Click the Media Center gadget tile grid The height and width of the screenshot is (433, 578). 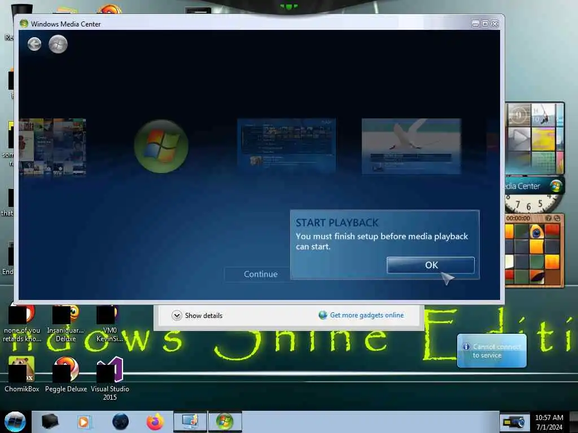[535, 138]
